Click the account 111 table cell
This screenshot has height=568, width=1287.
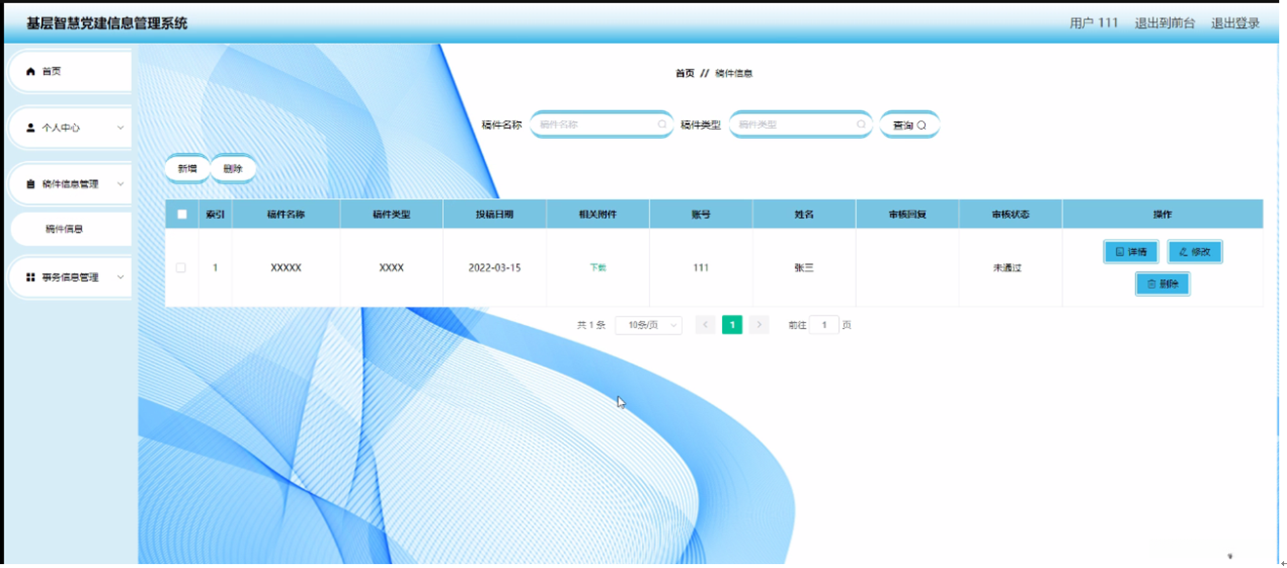[x=701, y=267]
